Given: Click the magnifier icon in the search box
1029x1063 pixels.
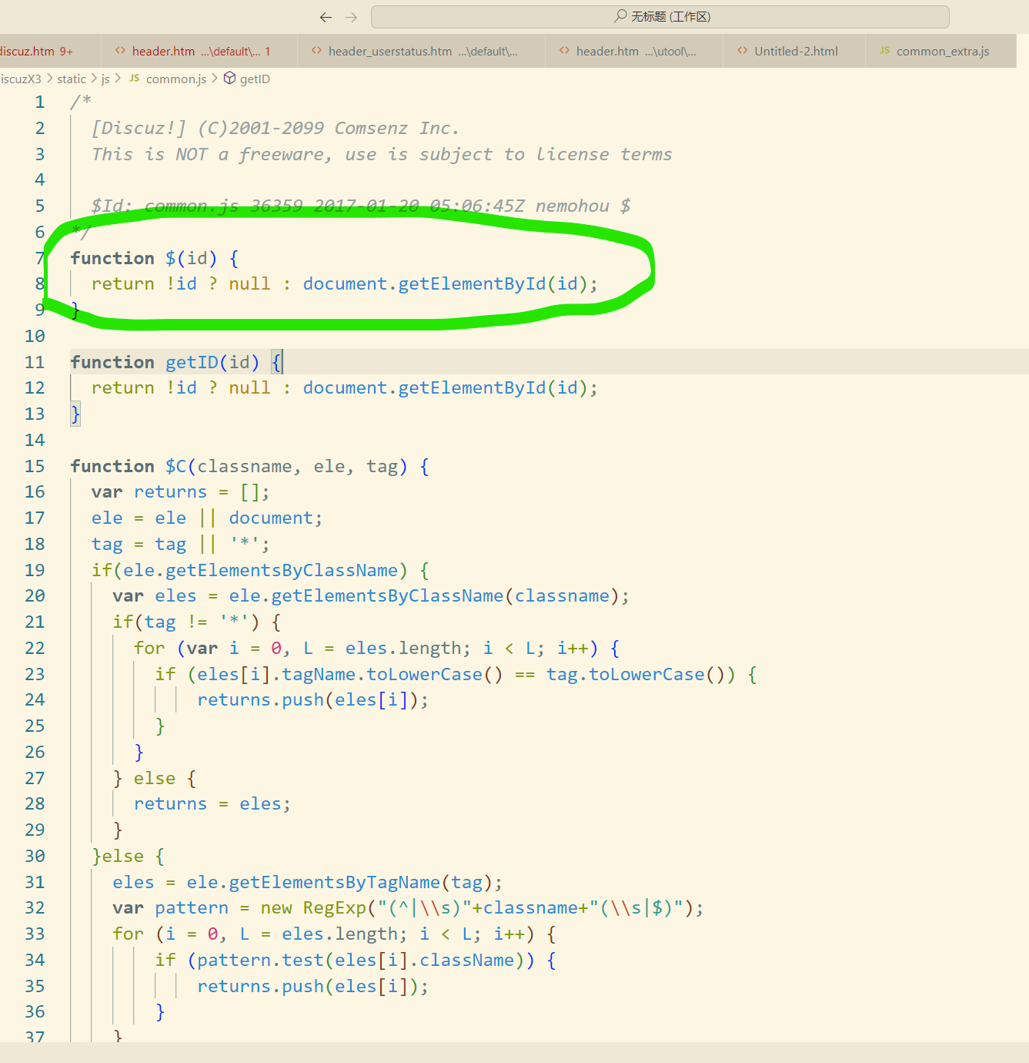Looking at the screenshot, I should 620,16.
